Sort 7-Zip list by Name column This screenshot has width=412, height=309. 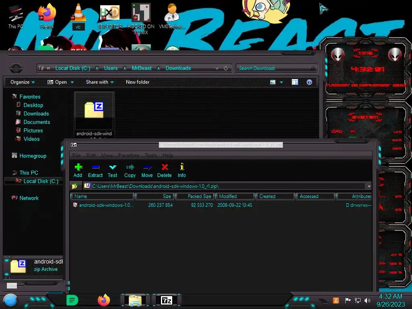(103, 196)
